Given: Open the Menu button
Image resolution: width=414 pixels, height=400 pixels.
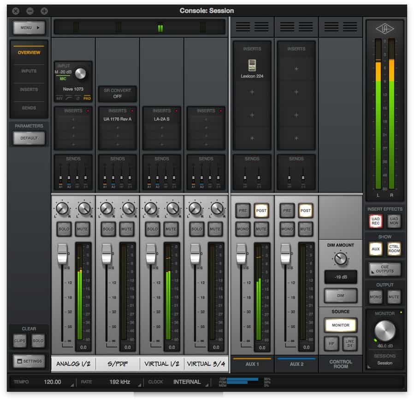Looking at the screenshot, I should (x=29, y=28).
